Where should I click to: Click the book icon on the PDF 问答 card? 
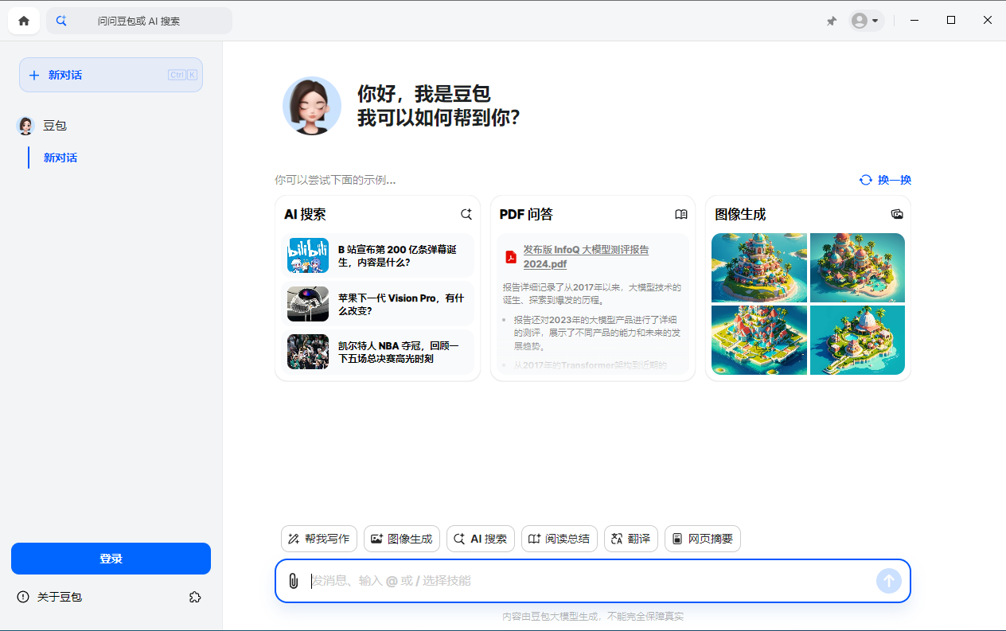681,214
